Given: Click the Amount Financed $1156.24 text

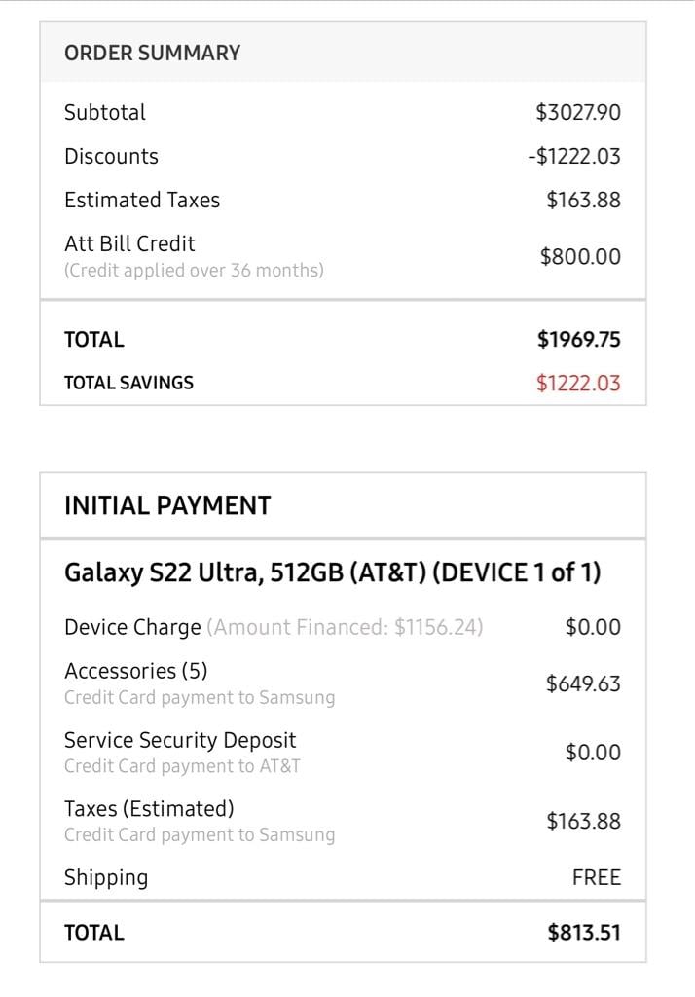Looking at the screenshot, I should point(345,627).
